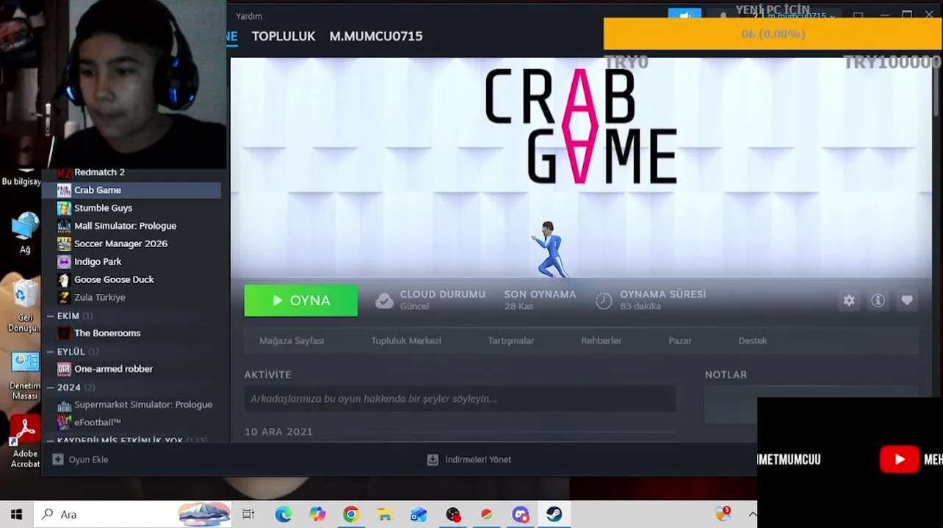Select Soccer Manager 2026 game icon

[64, 243]
